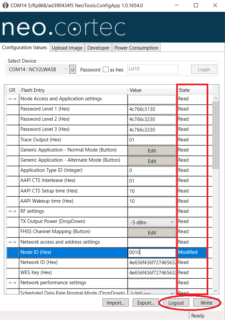Select the 'AAPI CTS Interleave (Hex)' row label
The height and width of the screenshot is (320, 225).
[x=48, y=181]
